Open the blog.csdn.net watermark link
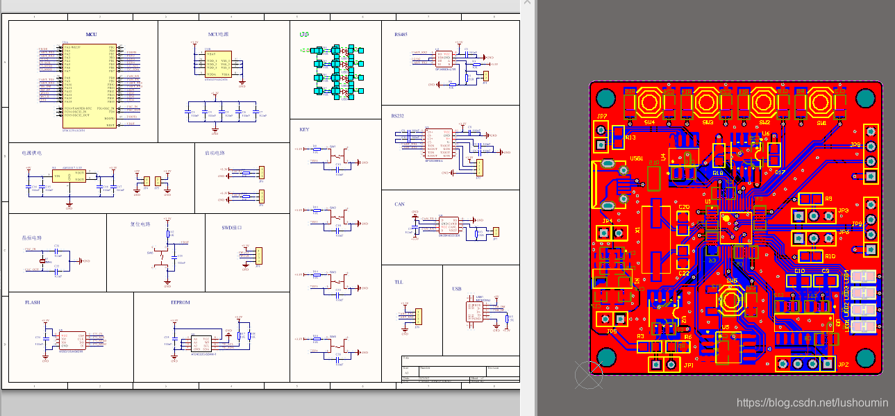The image size is (895, 416). point(812,402)
